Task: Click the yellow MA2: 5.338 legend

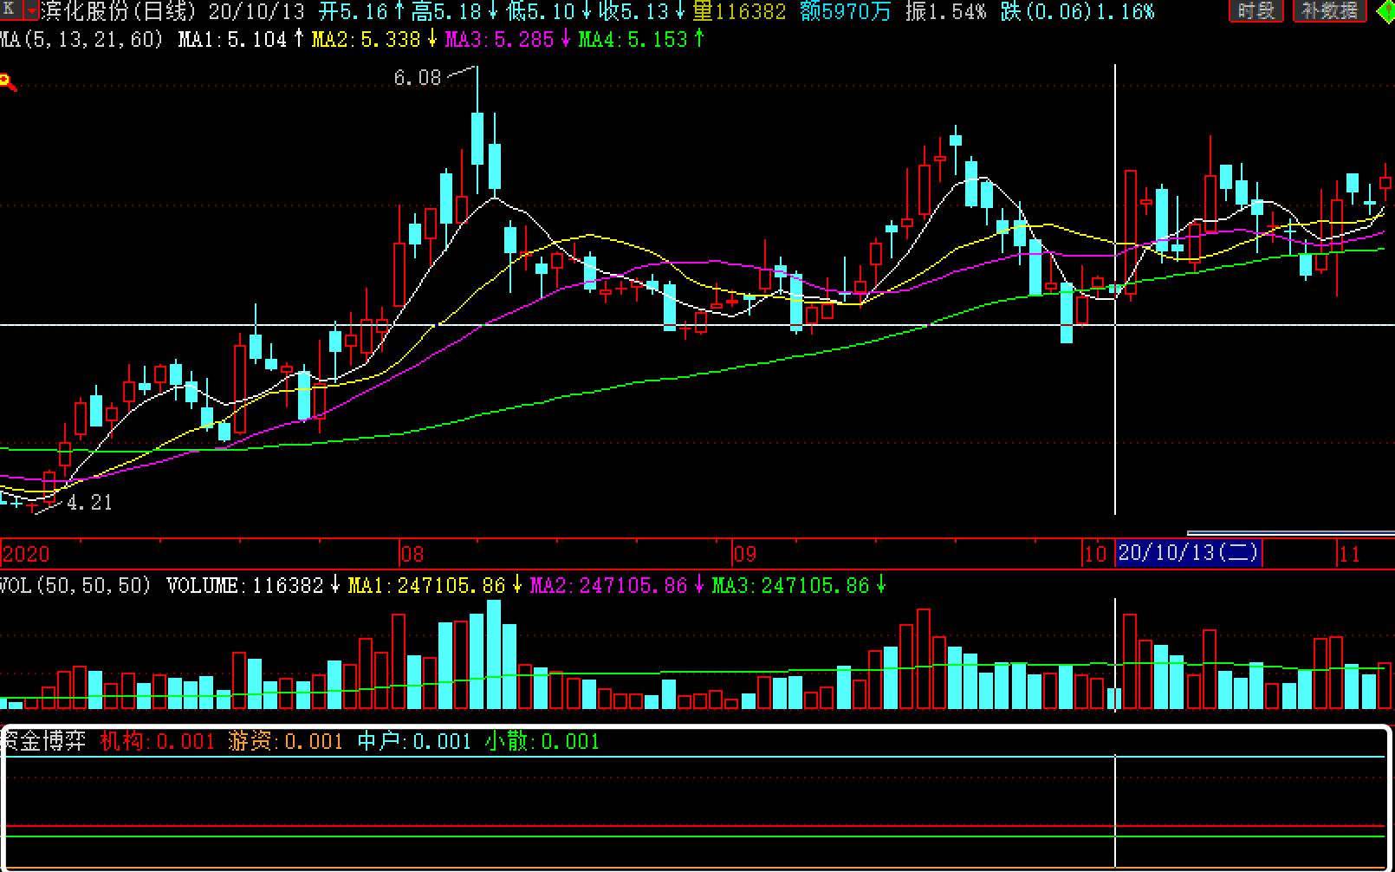Action: pyautogui.click(x=366, y=40)
